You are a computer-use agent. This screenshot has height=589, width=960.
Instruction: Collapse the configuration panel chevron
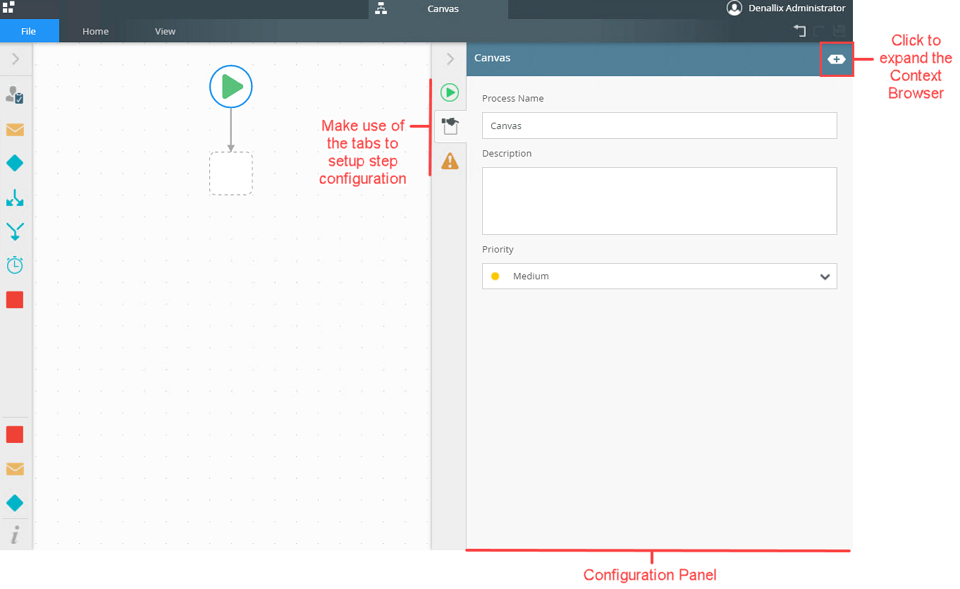[x=450, y=59]
